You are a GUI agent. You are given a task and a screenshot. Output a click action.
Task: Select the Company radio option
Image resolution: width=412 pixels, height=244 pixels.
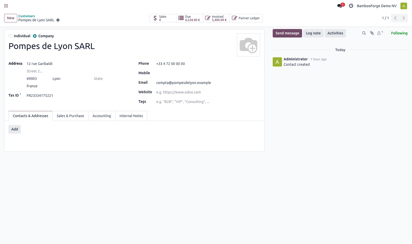point(35,36)
